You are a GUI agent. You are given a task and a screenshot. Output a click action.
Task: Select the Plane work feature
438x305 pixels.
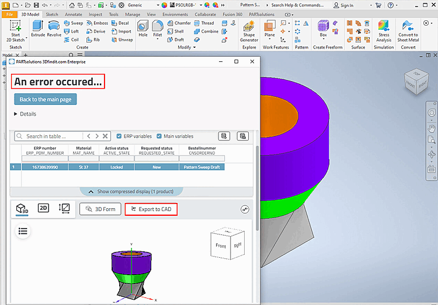click(270, 29)
